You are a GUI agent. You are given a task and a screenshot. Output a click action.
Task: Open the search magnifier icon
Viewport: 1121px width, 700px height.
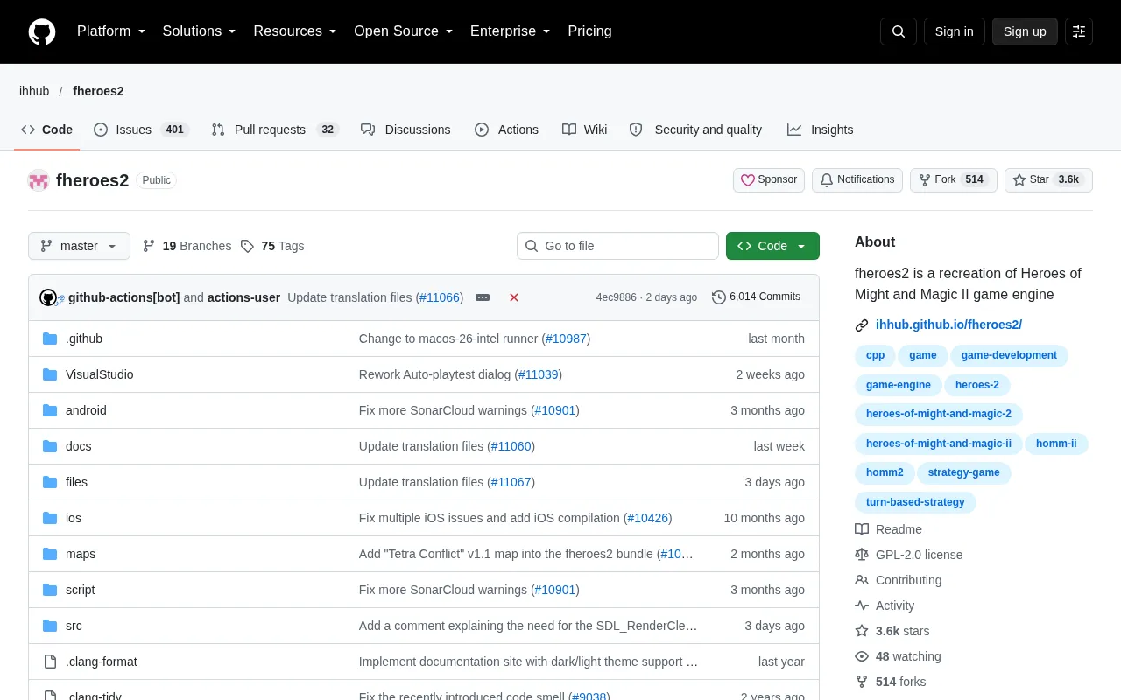pos(899,31)
